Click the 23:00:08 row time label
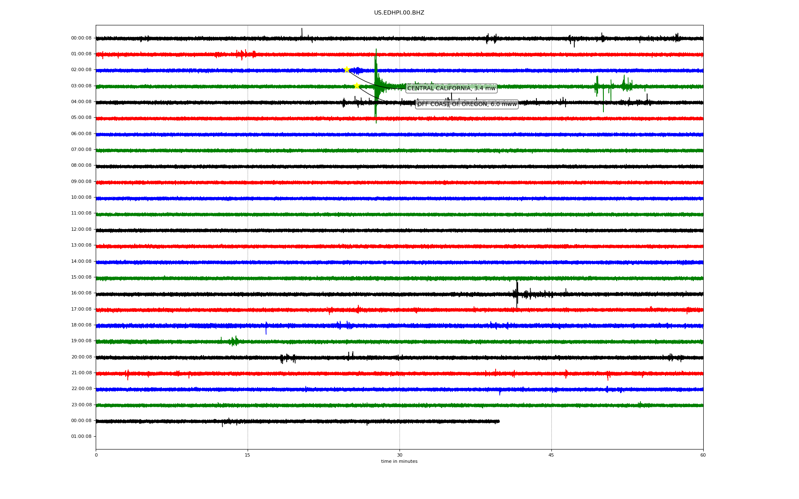 [81, 405]
